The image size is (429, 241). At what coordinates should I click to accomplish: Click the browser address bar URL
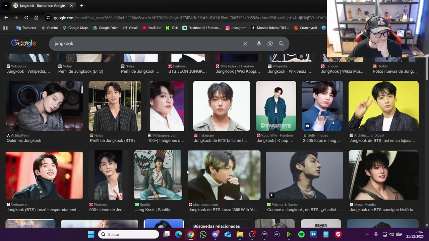pos(189,18)
